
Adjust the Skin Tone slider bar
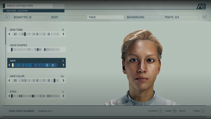pyautogui.click(x=36, y=34)
